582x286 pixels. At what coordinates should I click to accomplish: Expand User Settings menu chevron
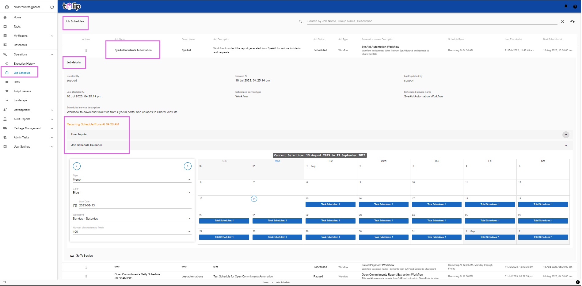(52, 147)
